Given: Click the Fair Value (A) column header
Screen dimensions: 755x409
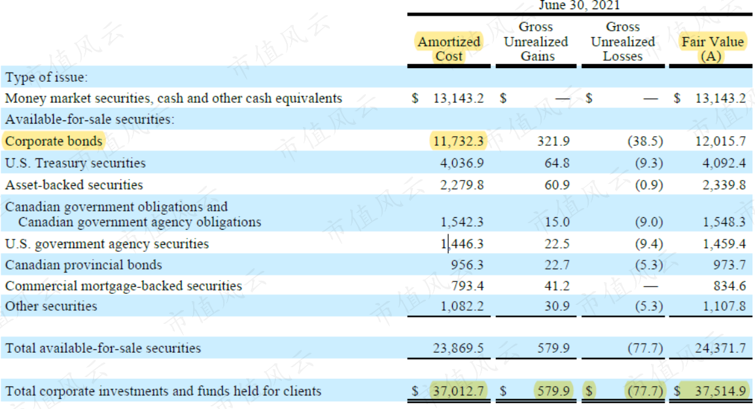Looking at the screenshot, I should pos(712,48).
